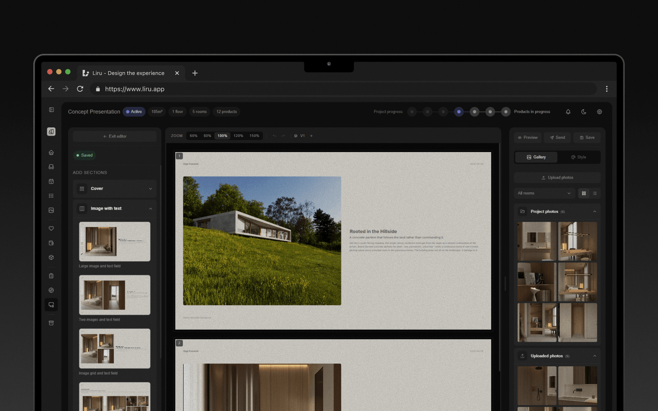Open the Favorites heart icon in sidebar

tap(51, 228)
